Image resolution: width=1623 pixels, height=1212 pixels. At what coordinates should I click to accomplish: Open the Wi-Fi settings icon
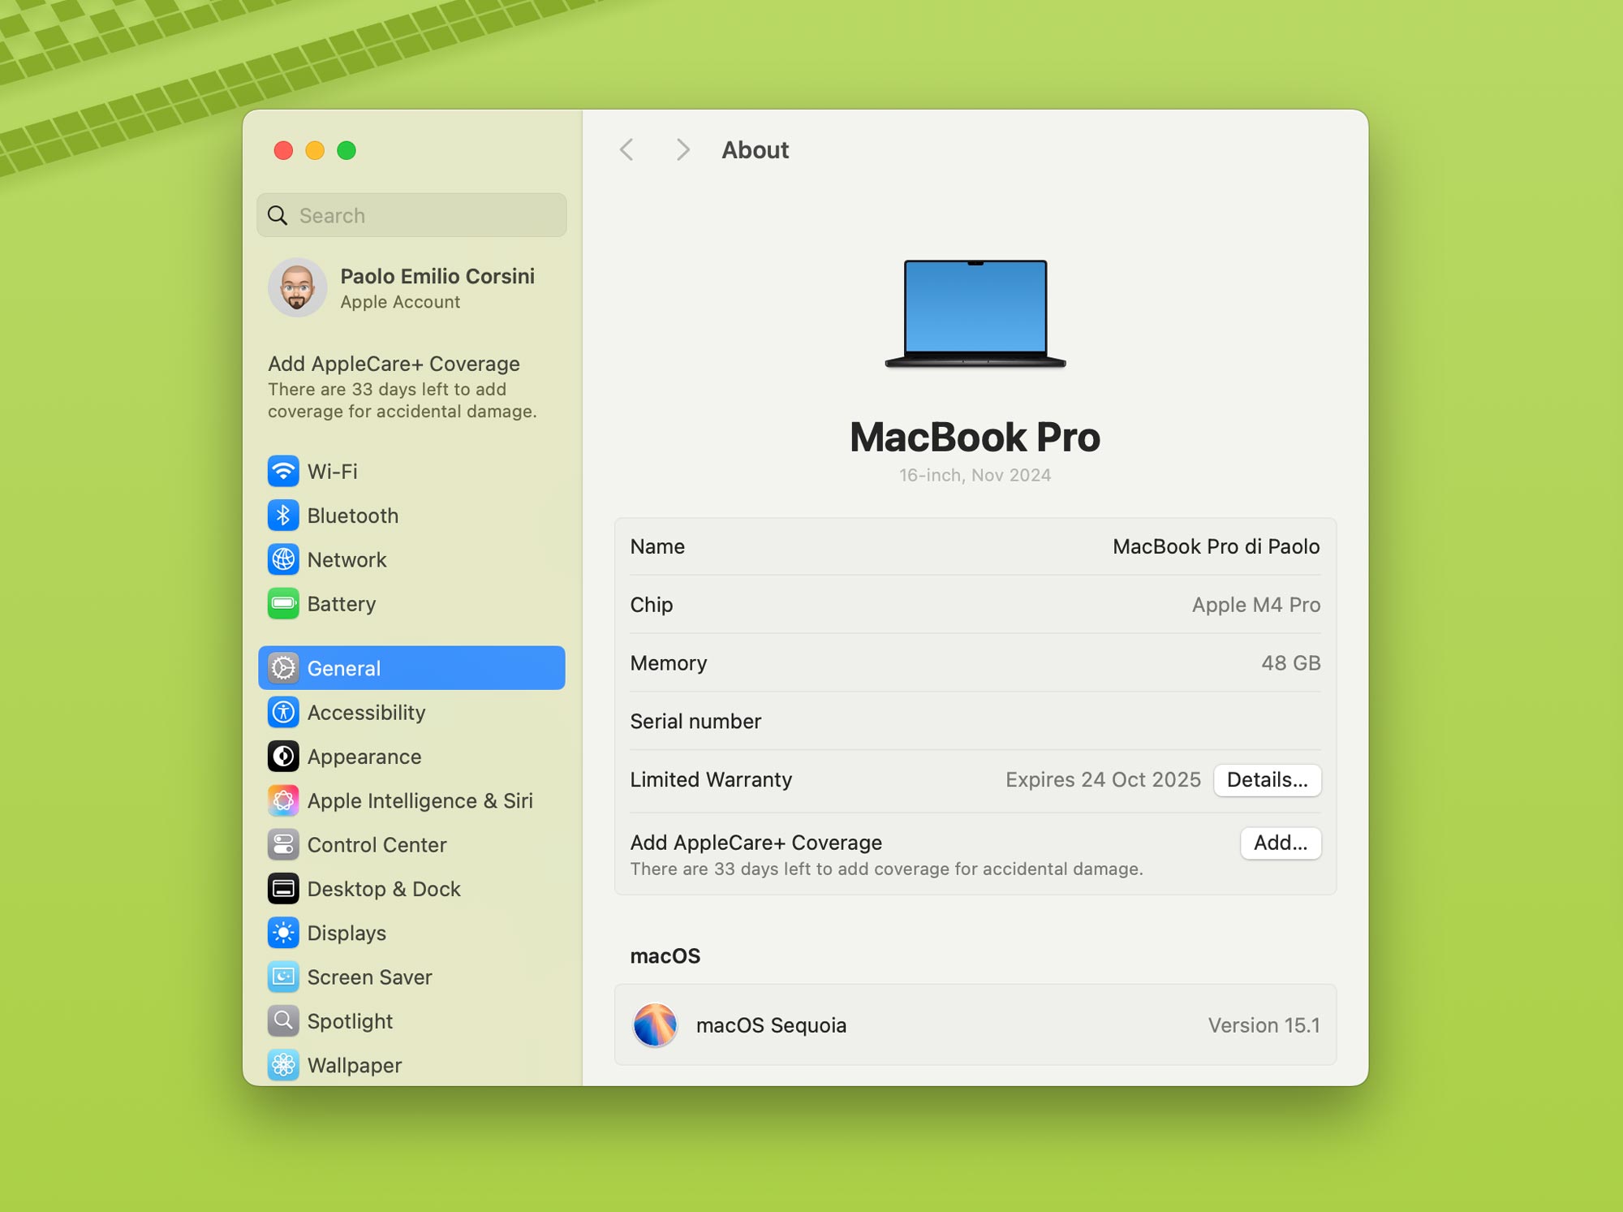tap(283, 471)
